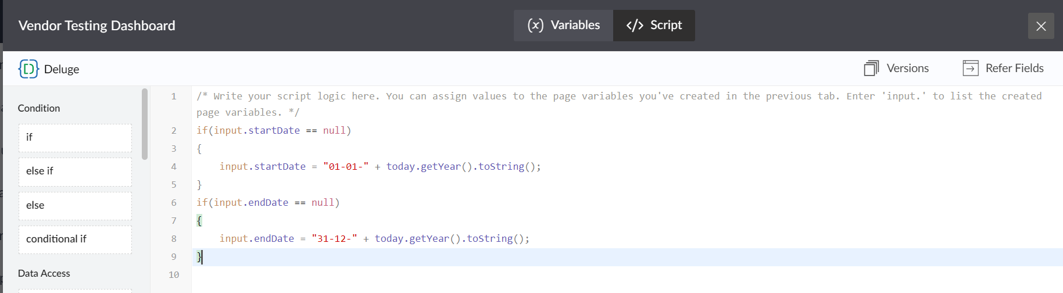
Task: Select the 'conditional if' block
Action: pos(75,240)
